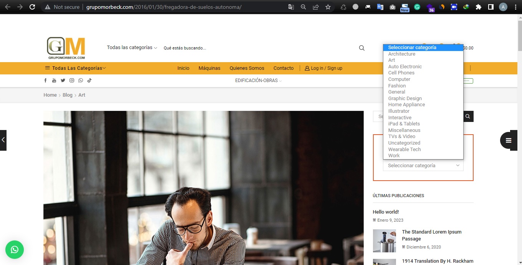Screen dimensions: 522x265
Task: Select Computer from category list
Action: click(423, 79)
